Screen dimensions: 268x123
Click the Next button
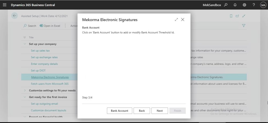[160, 111]
